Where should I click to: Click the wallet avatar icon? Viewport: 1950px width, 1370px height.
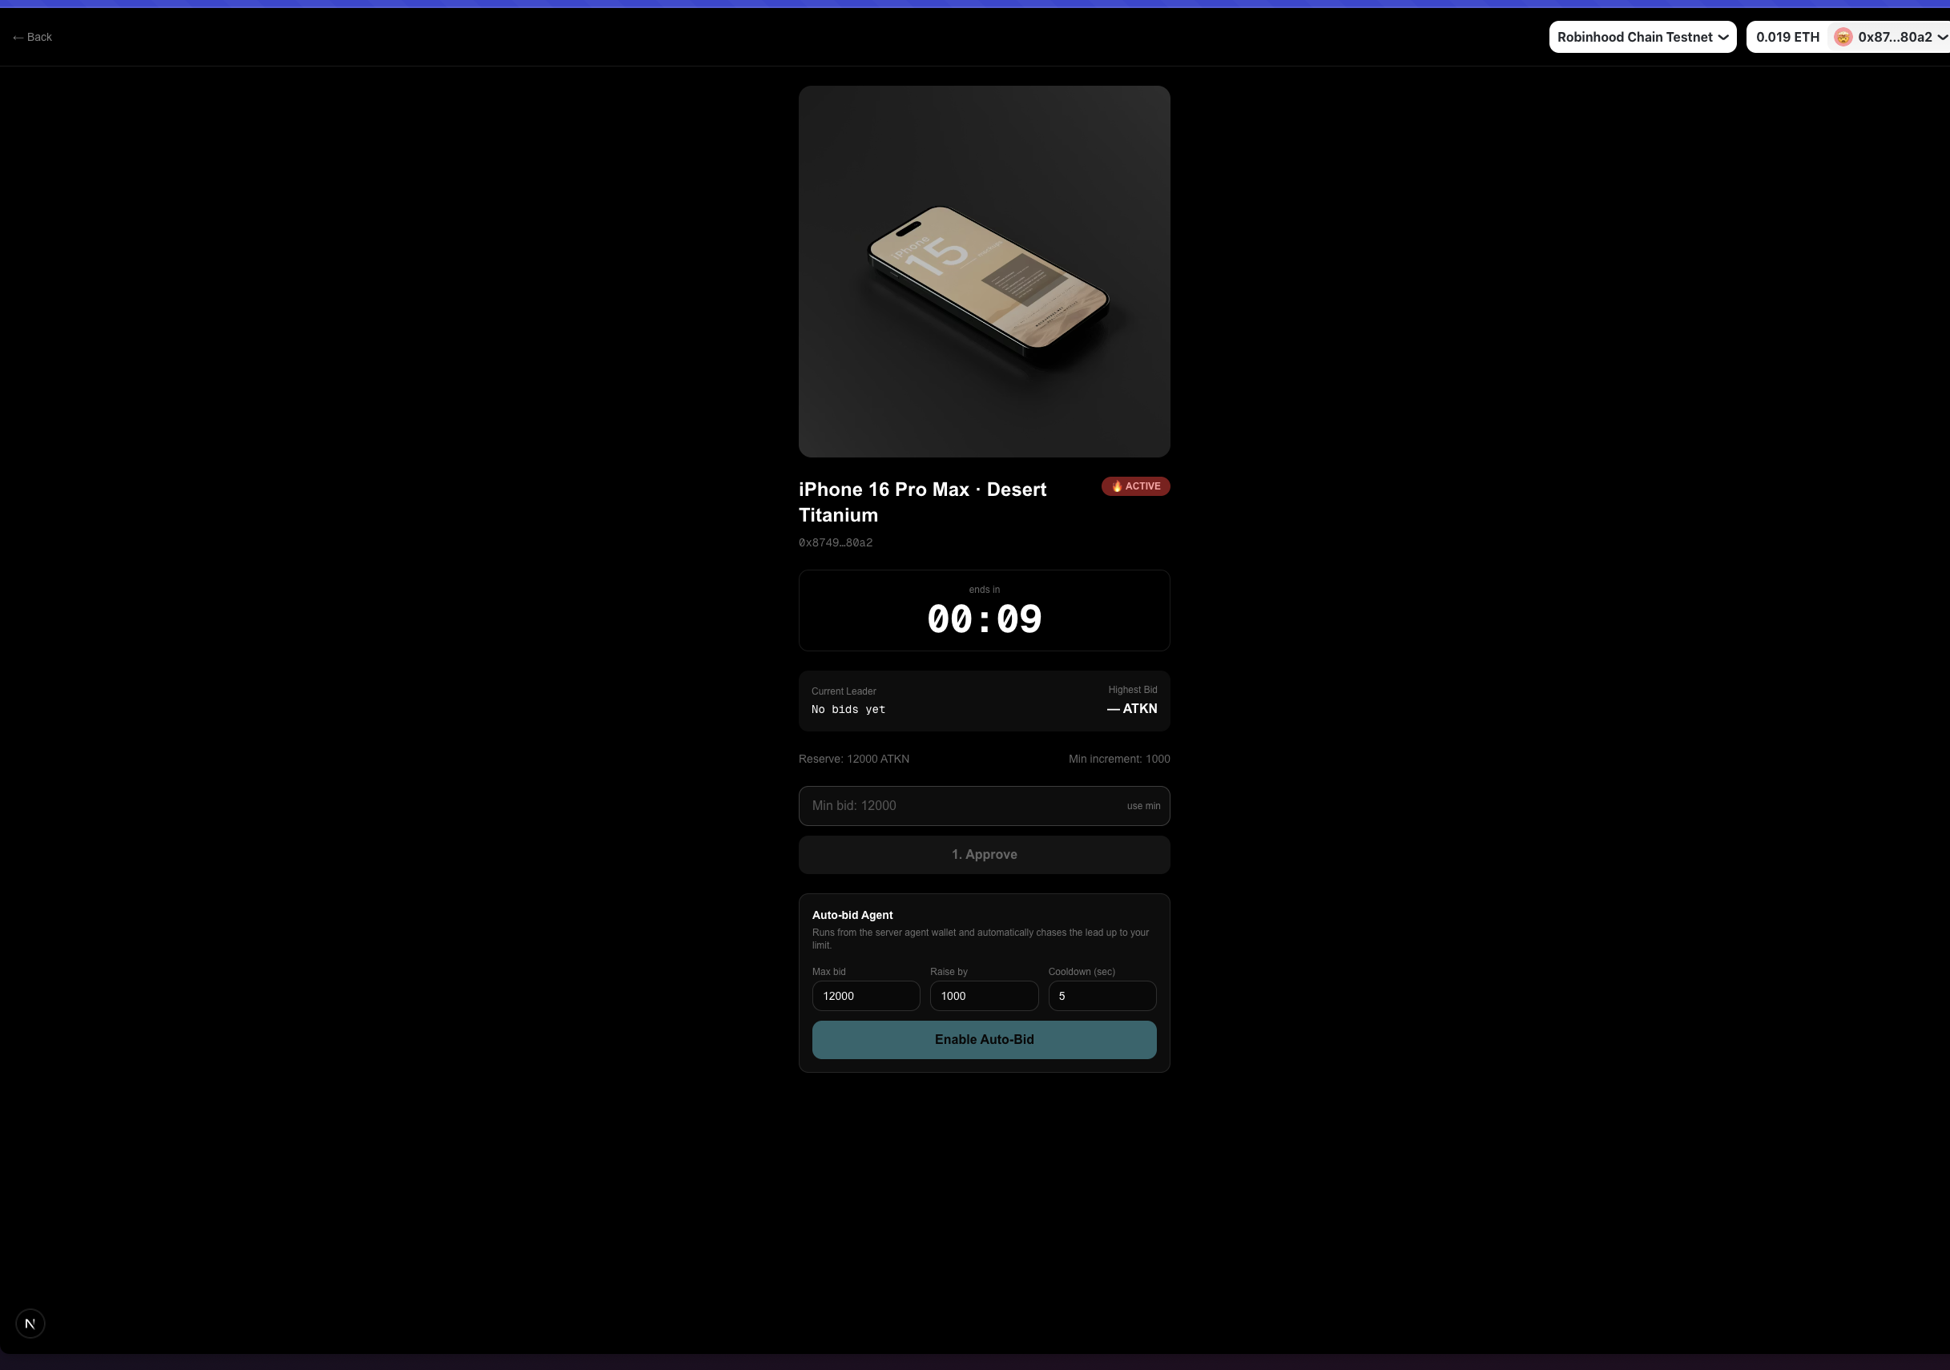[x=1842, y=38]
